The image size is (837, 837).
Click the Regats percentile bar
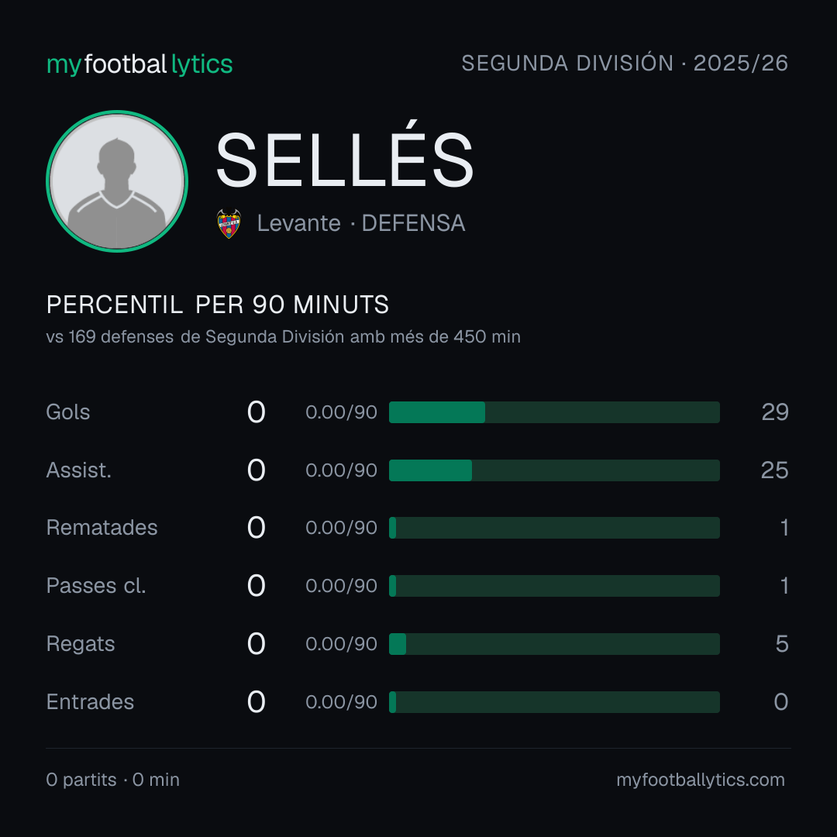pyautogui.click(x=554, y=644)
